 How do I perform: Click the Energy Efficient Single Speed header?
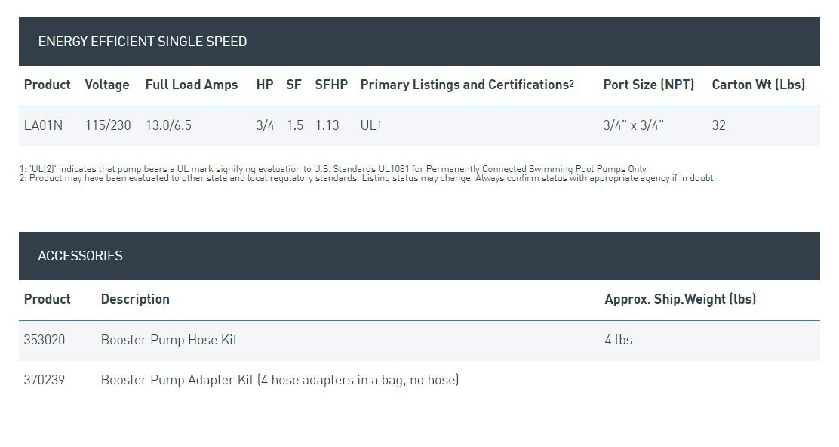(143, 42)
